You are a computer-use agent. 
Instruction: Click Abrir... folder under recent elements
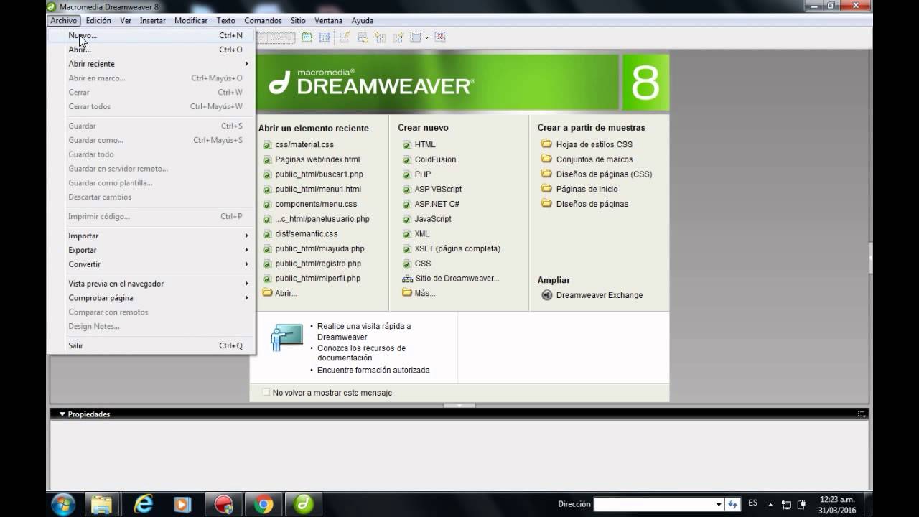(x=279, y=293)
